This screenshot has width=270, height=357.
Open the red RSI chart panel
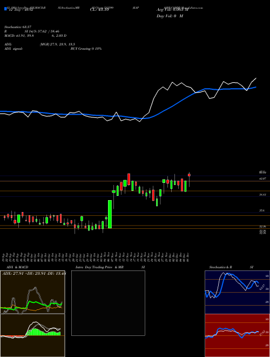[x=237, y=335]
